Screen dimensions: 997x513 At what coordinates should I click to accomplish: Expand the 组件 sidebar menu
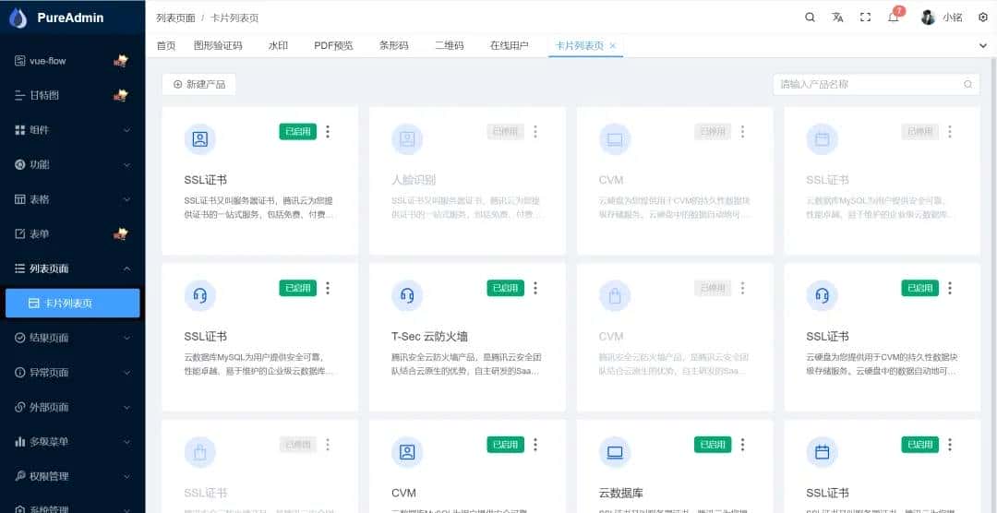click(73, 130)
